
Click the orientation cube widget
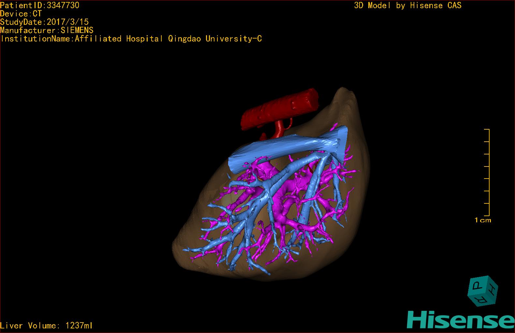[483, 291]
